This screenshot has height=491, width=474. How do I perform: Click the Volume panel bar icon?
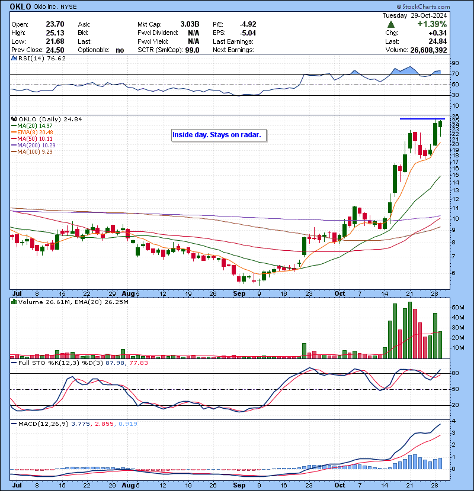point(14,302)
